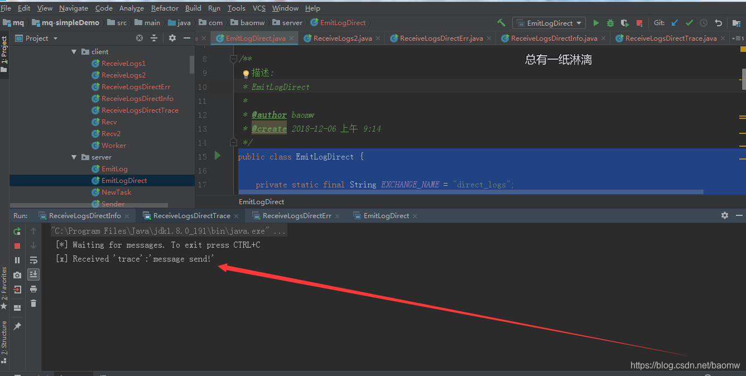Image resolution: width=746 pixels, height=376 pixels.
Task: Open Project panel gear settings
Action: click(x=172, y=38)
